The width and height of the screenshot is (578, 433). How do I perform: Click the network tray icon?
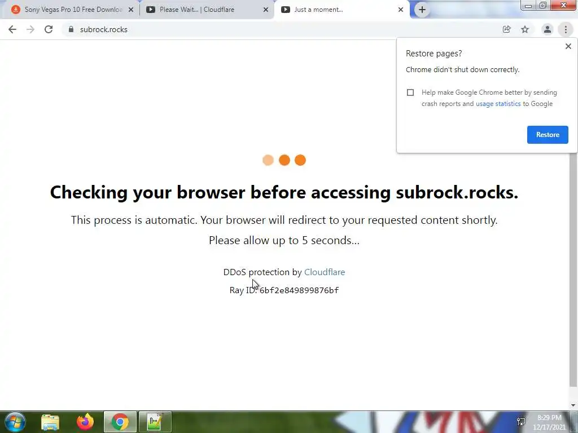[x=521, y=422]
